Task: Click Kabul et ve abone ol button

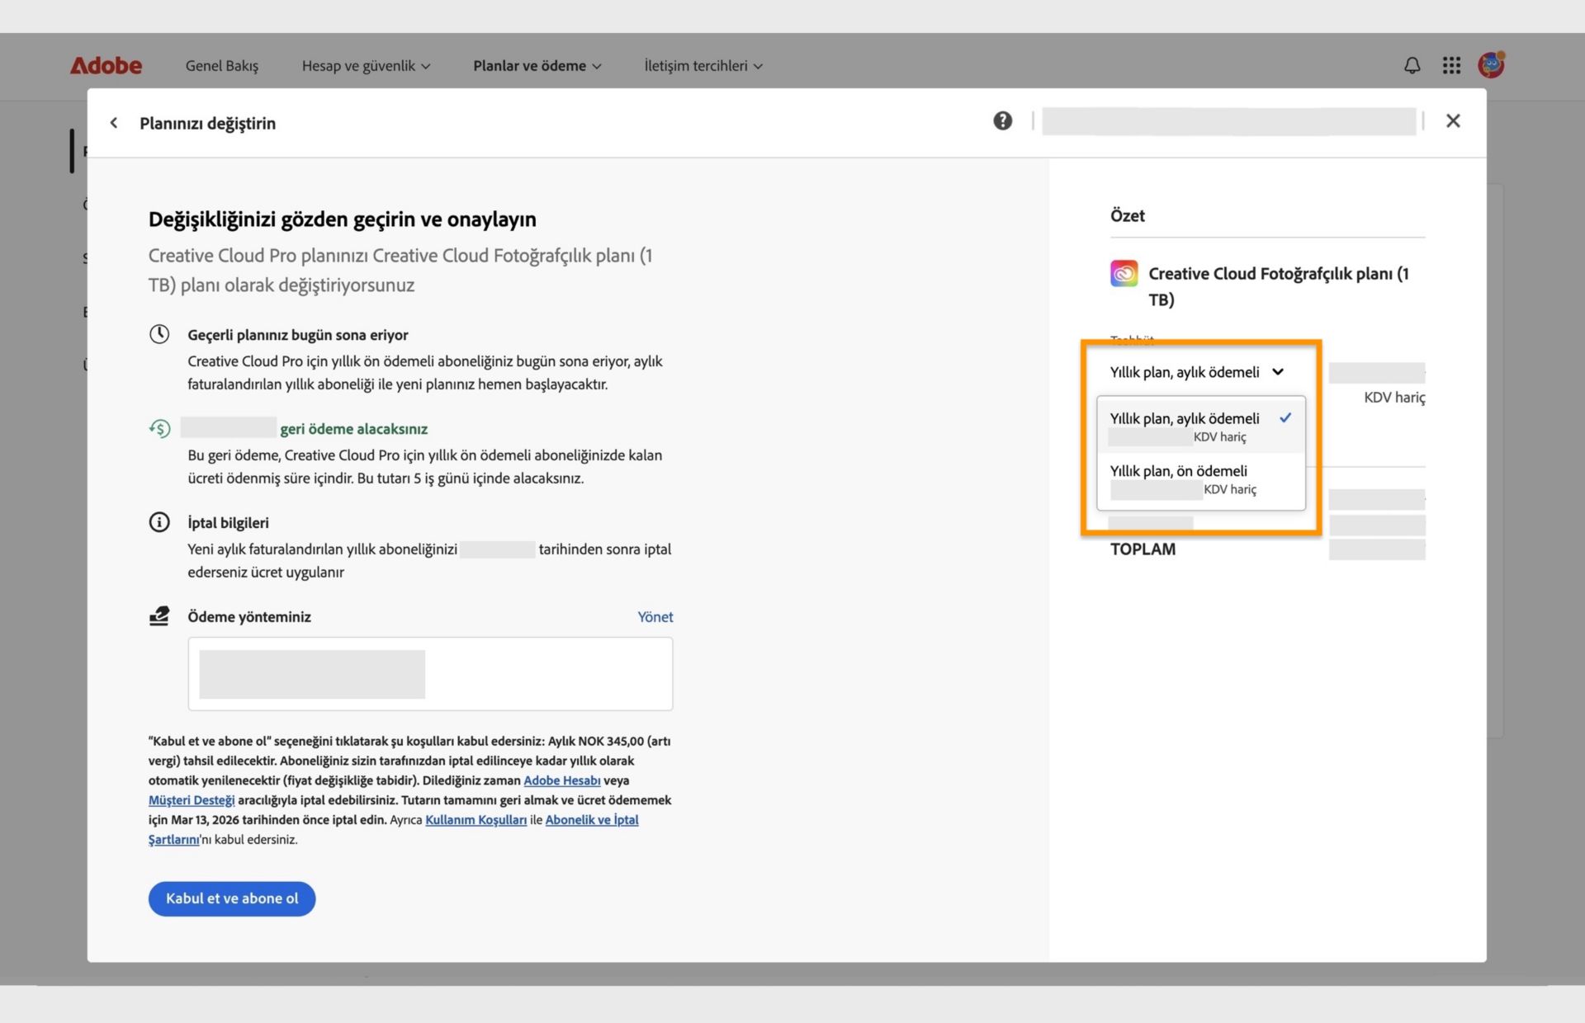Action: tap(232, 898)
